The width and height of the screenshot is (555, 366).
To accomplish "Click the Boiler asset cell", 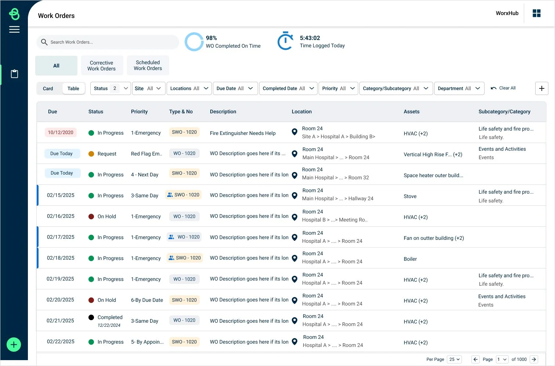I will point(410,259).
